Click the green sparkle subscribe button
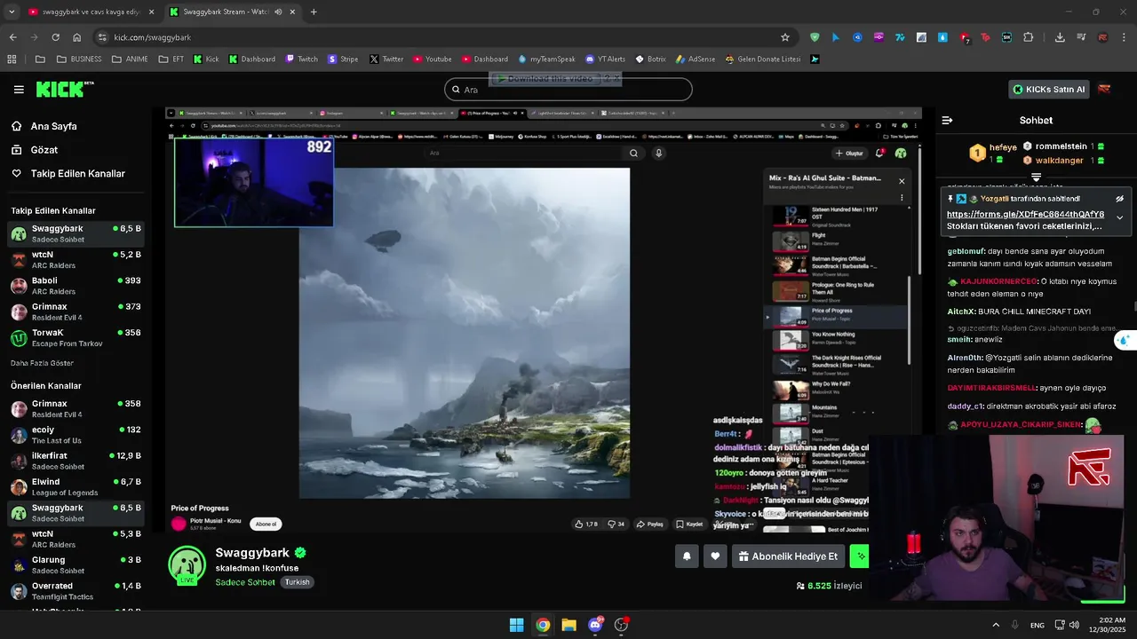1137x639 pixels. [x=859, y=556]
